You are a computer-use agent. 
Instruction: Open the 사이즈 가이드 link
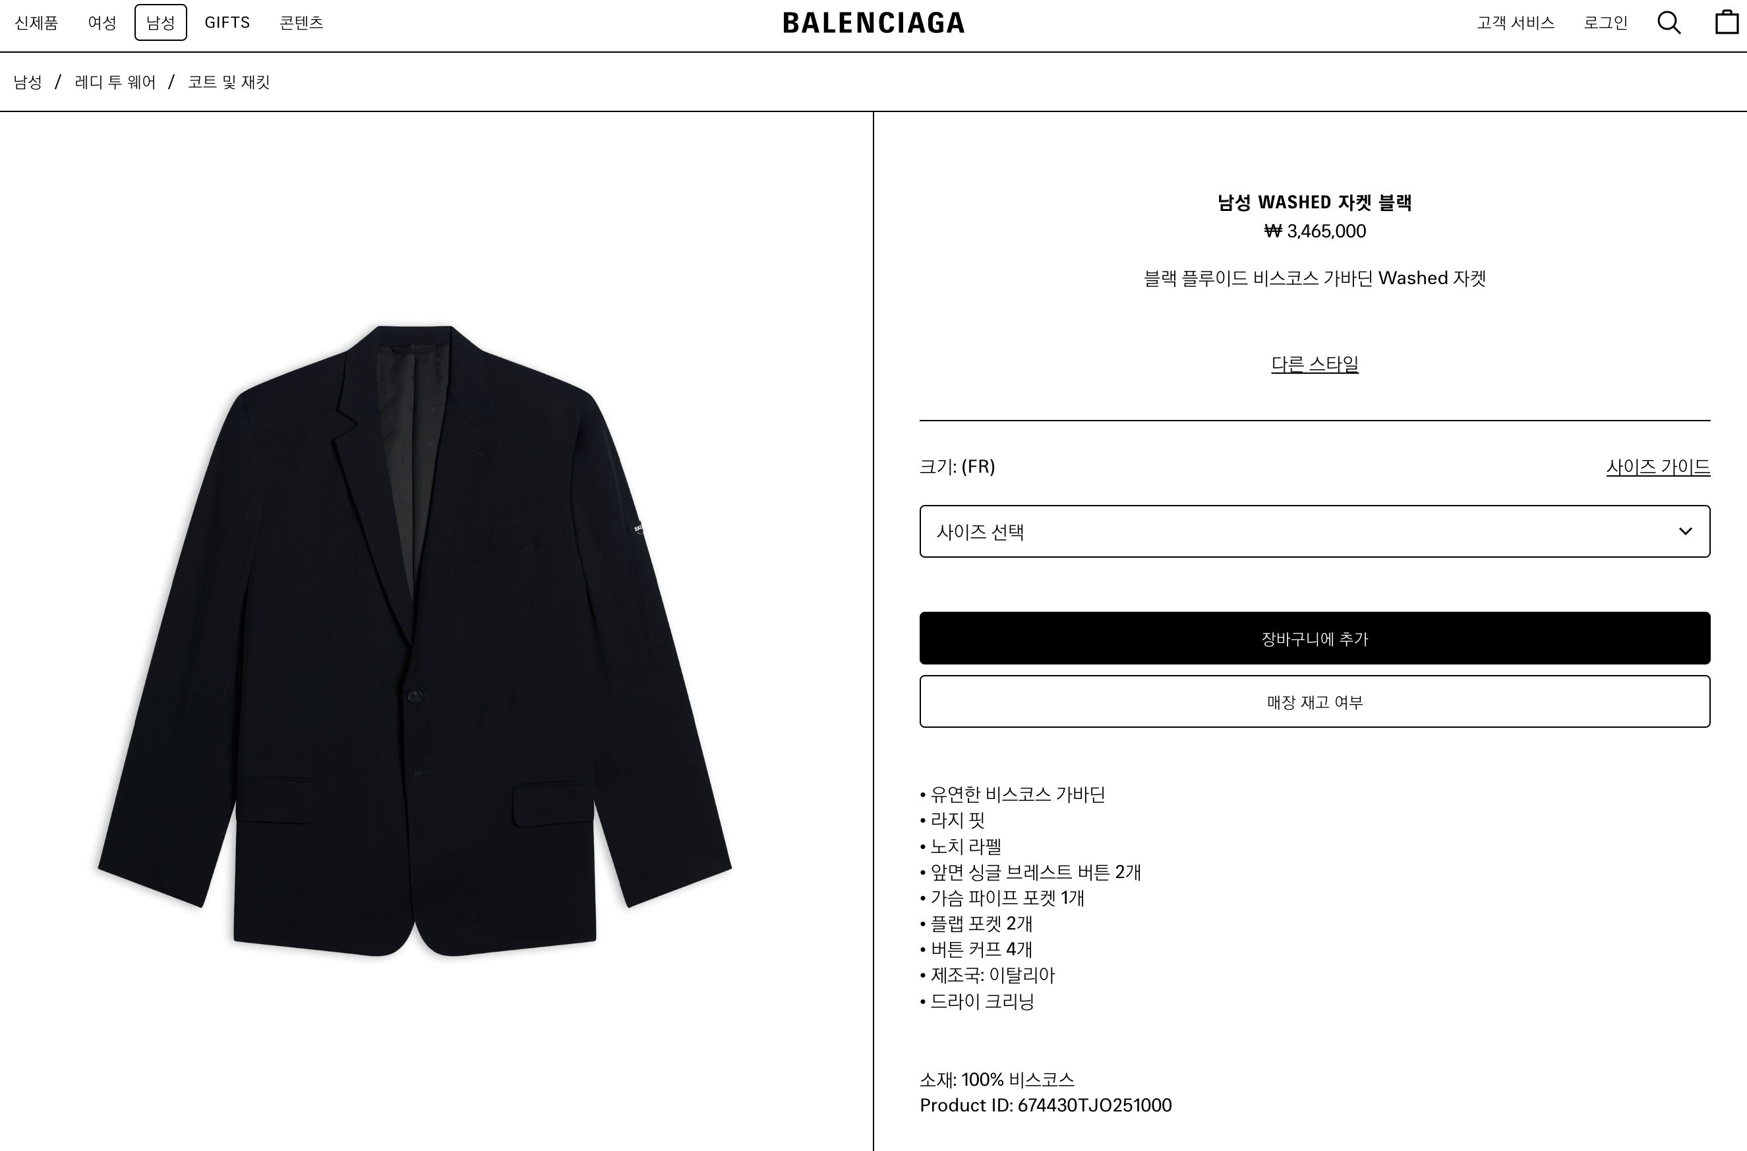[x=1658, y=467]
